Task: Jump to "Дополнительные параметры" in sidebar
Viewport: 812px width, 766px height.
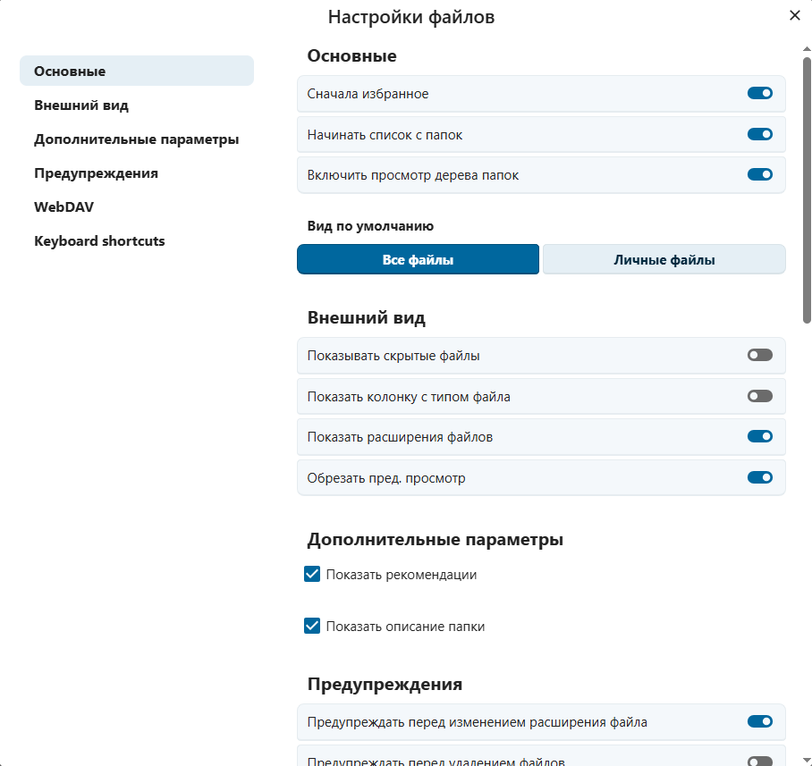Action: (x=136, y=139)
